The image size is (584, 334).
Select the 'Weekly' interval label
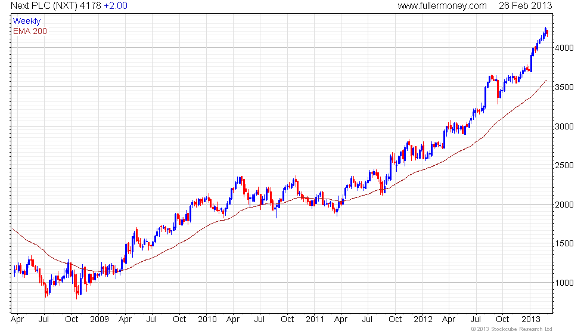(x=27, y=21)
